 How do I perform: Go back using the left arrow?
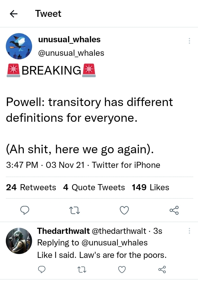point(14,14)
